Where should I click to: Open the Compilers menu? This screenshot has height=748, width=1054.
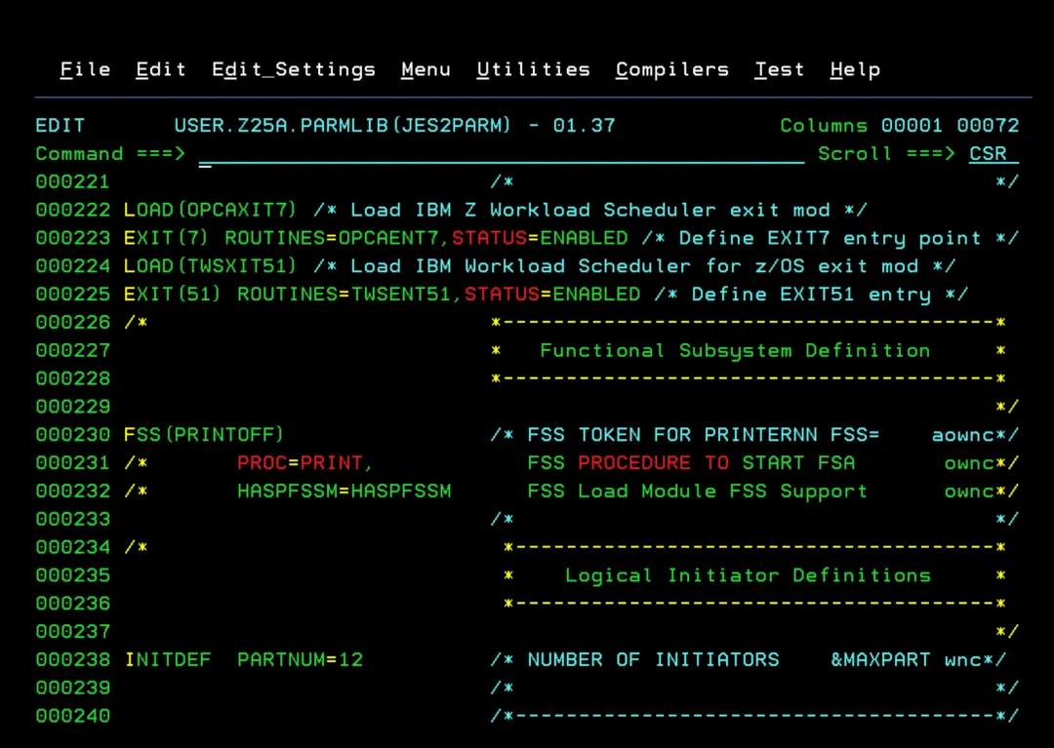672,70
